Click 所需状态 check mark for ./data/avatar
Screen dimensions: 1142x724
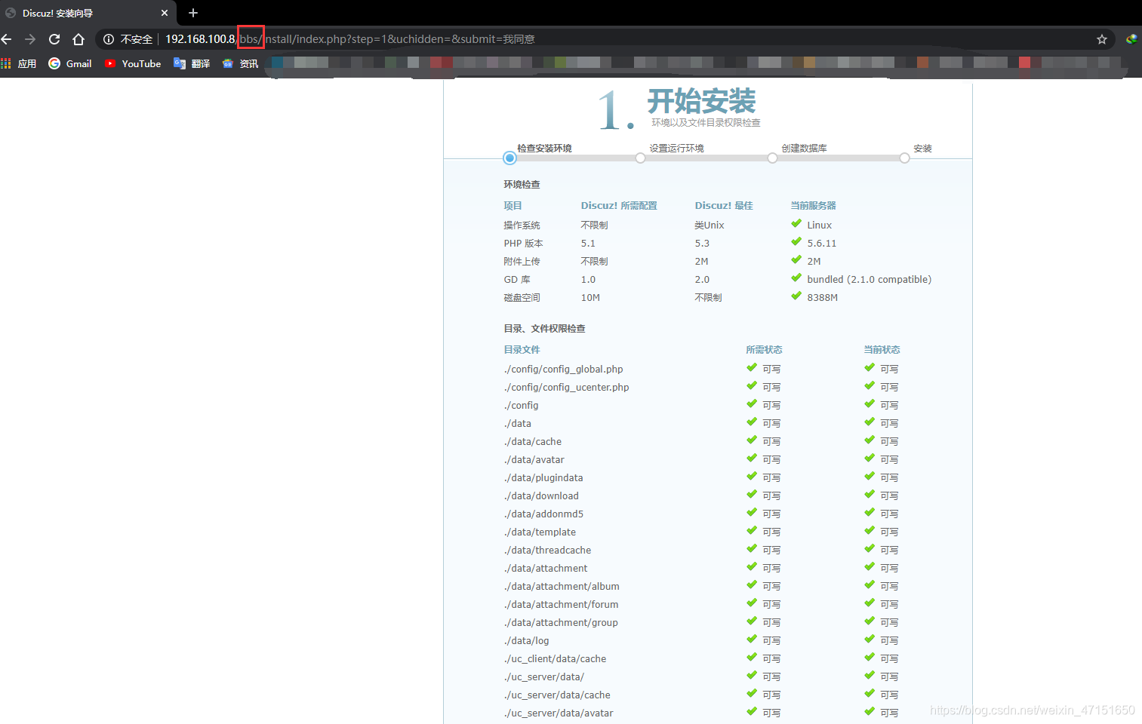tap(752, 458)
